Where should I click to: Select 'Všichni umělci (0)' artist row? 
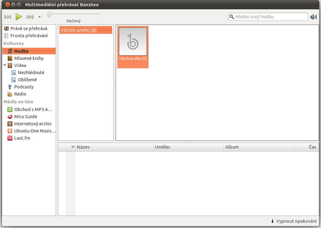[x=86, y=30]
